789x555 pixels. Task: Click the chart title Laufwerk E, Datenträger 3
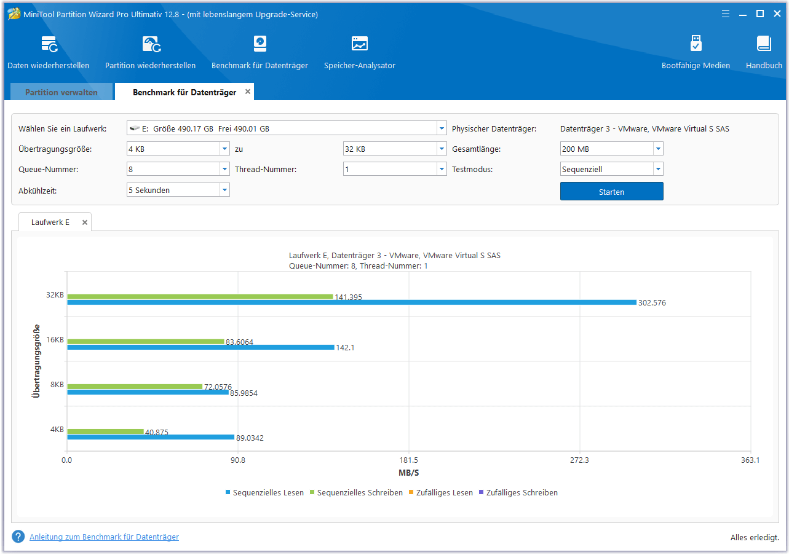coord(395,255)
